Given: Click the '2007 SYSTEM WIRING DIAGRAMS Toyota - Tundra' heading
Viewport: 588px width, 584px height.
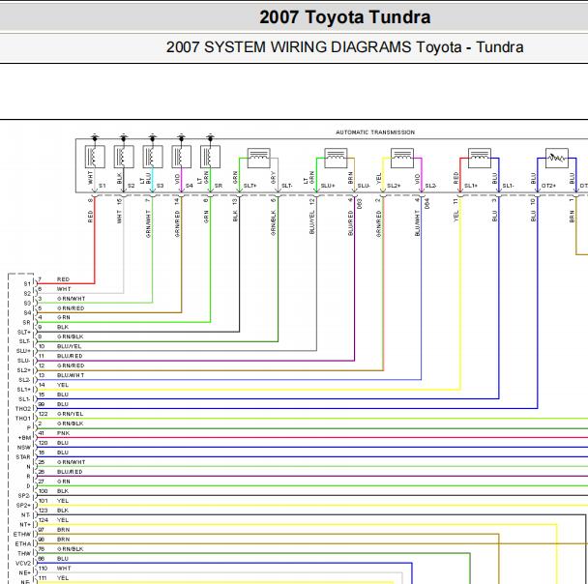Looking at the screenshot, I should 344,47.
